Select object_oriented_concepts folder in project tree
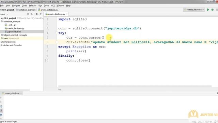Screen dimensions: 218x123 pos(15,35)
